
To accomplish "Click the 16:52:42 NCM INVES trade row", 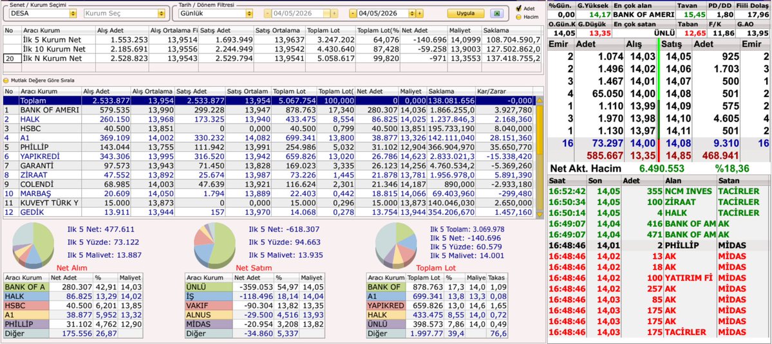I will [x=659, y=191].
